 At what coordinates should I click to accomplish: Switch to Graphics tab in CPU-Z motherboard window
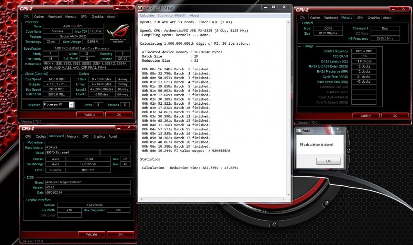click(99, 136)
